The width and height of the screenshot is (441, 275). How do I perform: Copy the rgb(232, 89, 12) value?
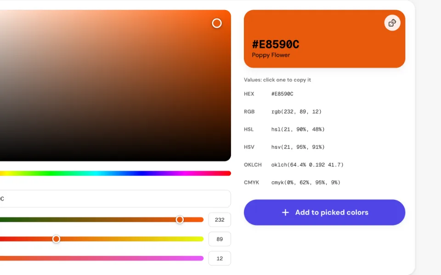pos(296,111)
